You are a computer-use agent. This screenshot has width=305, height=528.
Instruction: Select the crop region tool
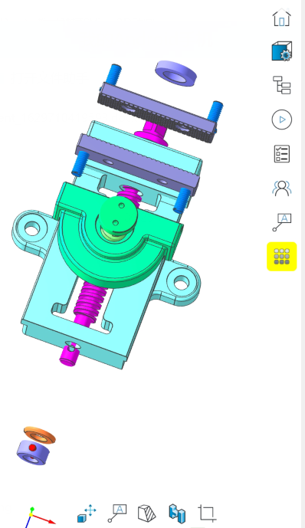[x=207, y=513]
